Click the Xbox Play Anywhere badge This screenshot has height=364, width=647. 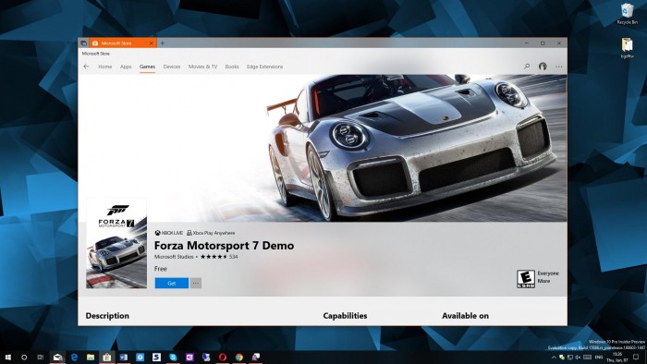pos(211,233)
